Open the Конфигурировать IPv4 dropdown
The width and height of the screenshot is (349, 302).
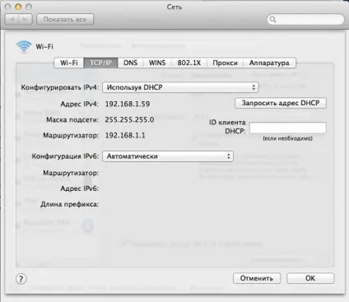180,87
